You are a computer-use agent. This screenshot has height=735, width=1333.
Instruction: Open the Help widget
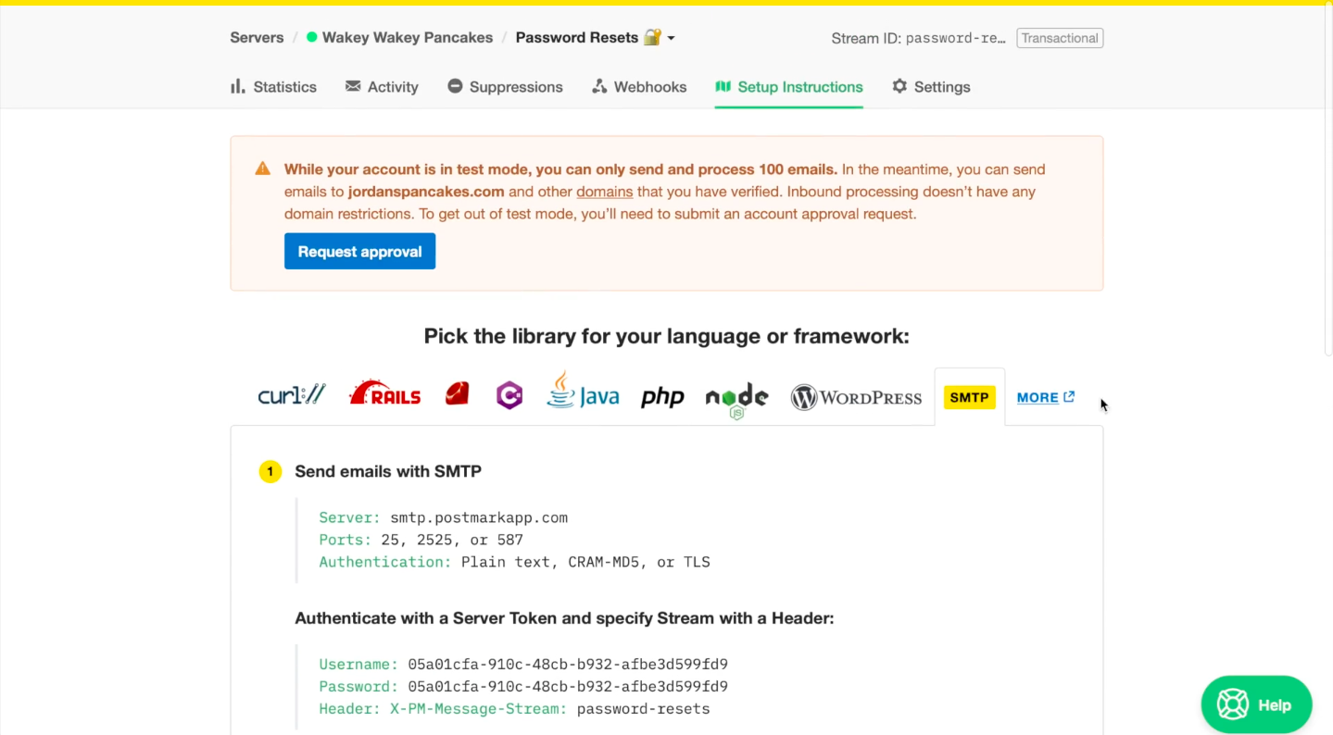tap(1256, 704)
